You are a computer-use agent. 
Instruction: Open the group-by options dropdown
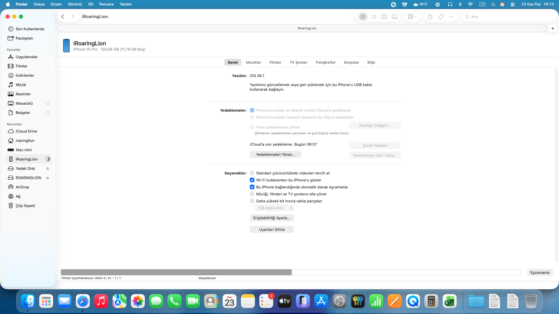(412, 17)
